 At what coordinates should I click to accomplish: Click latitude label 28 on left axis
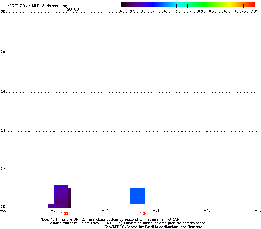(x=3, y=52)
